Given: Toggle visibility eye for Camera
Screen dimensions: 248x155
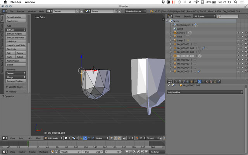Looking at the screenshot, I should 239,33.
